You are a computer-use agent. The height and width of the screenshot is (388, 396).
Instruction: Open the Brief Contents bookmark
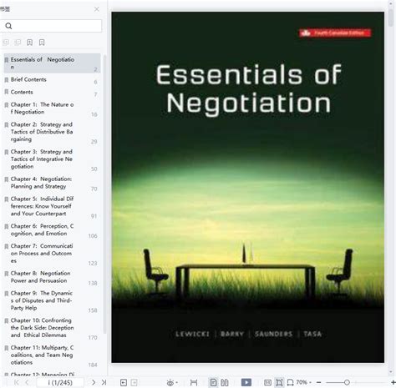tap(28, 79)
